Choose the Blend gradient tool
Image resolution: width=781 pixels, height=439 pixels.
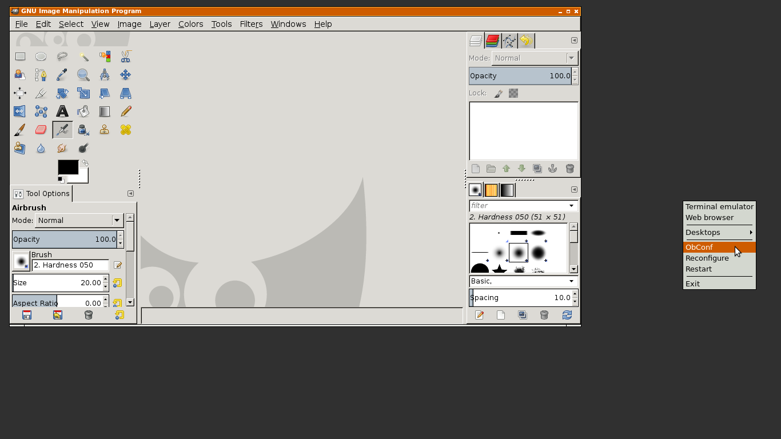tap(105, 111)
